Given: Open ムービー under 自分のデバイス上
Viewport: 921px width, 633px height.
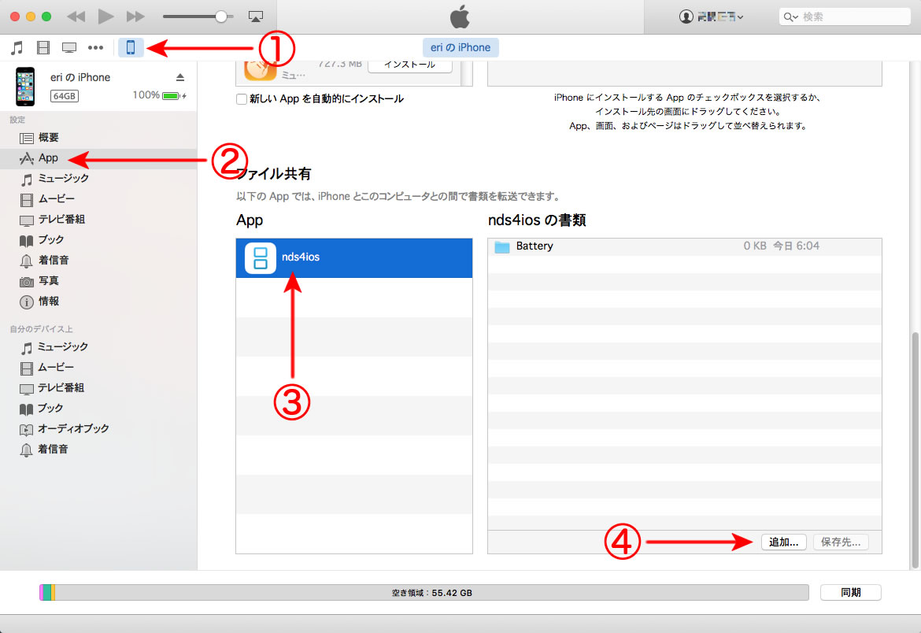Looking at the screenshot, I should (x=98, y=368).
